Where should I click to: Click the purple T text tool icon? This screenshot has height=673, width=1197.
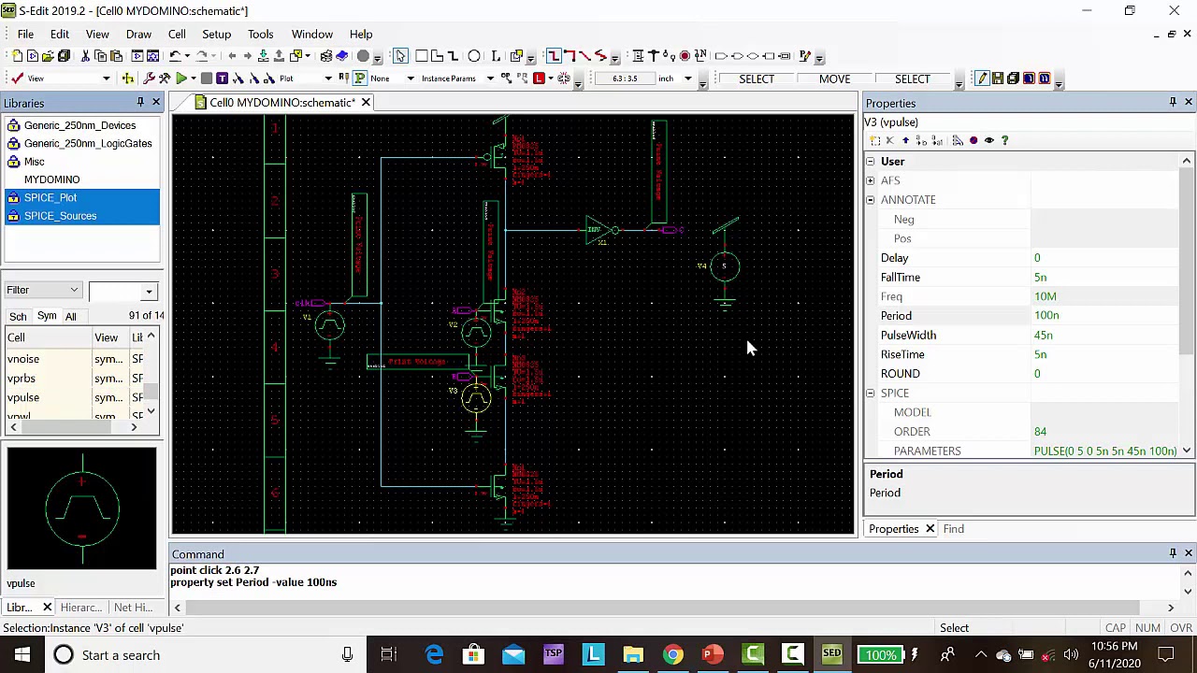[x=222, y=79]
